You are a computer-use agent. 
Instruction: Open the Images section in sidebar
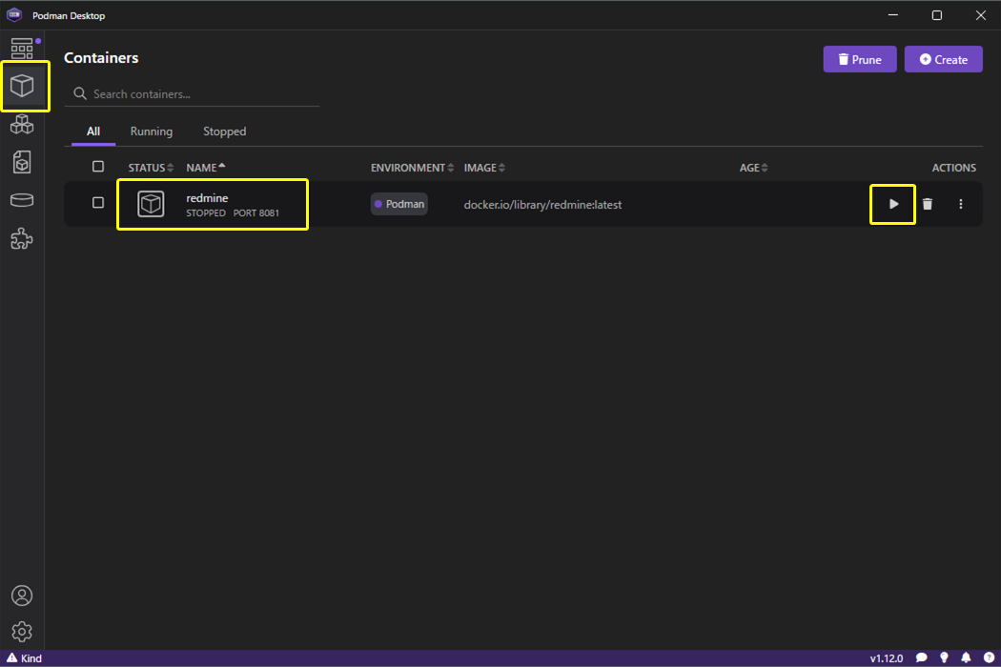[22, 162]
